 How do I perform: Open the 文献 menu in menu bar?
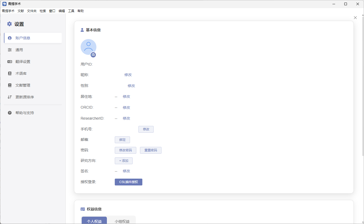pos(21,11)
